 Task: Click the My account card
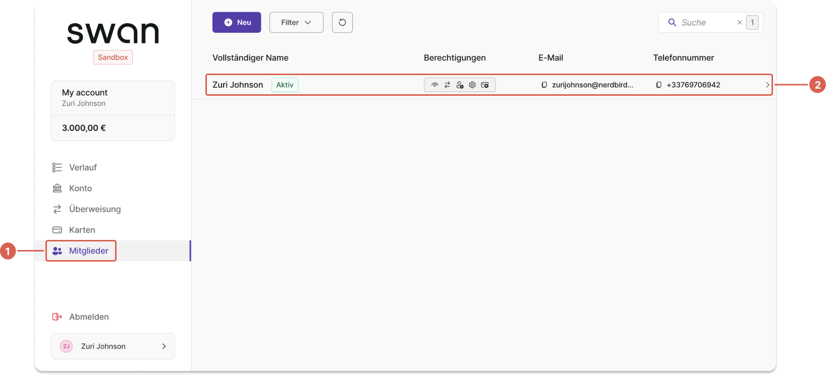113,98
